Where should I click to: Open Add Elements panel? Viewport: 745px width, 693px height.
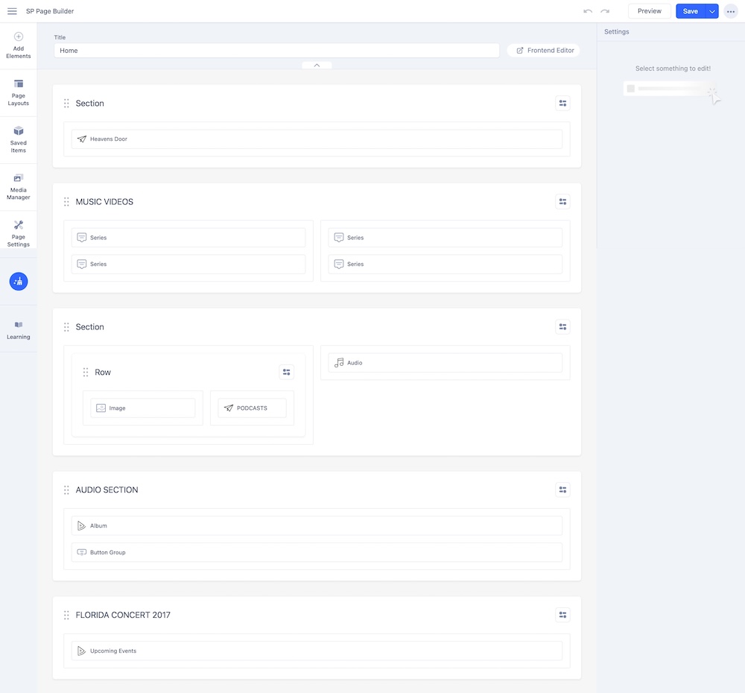(19, 45)
